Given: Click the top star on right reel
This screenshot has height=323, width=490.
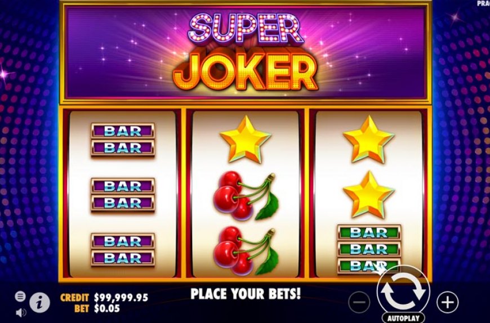Looking at the screenshot, I should [x=369, y=139].
